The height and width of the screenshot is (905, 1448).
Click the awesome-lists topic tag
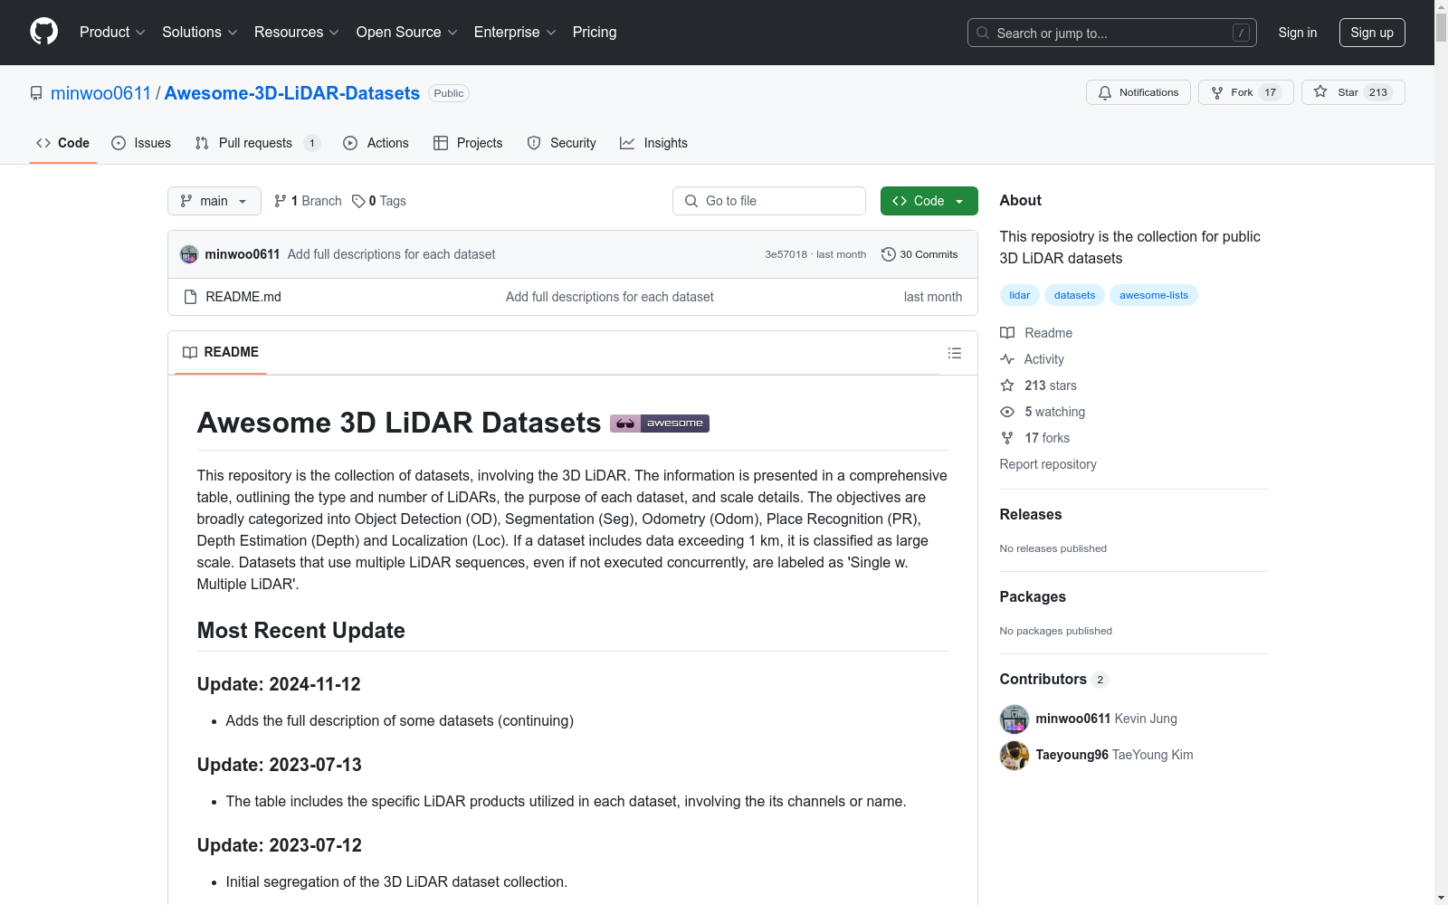click(1154, 295)
